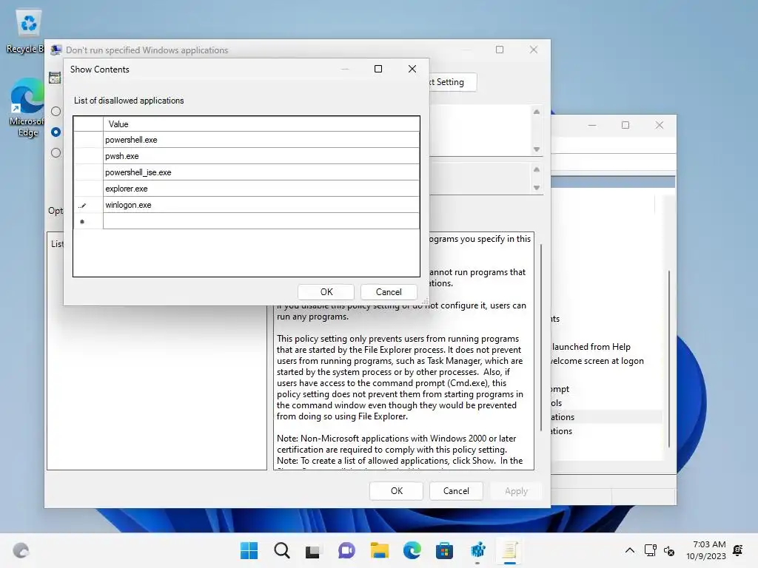Select the notepad-style taskbar icon
Viewport: 758px width, 568px height.
tap(509, 550)
